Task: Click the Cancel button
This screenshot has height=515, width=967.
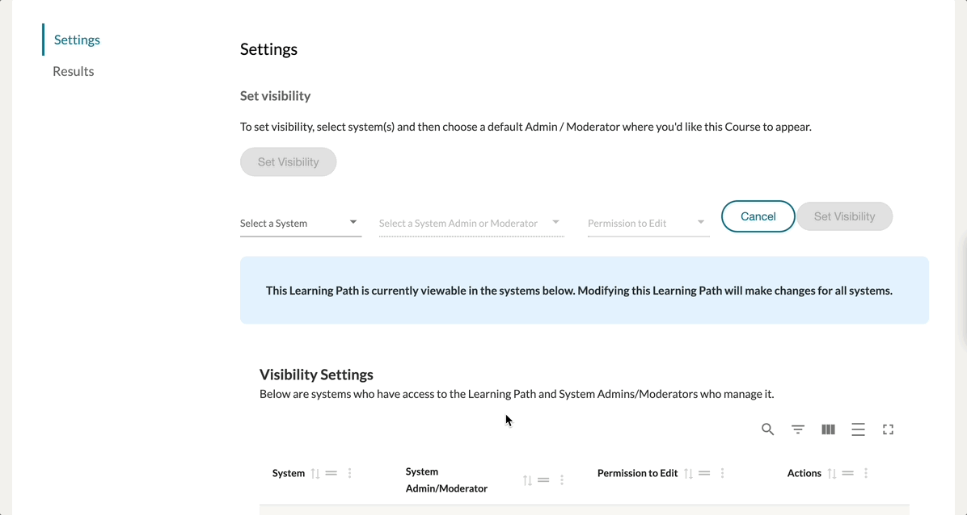Action: [758, 216]
